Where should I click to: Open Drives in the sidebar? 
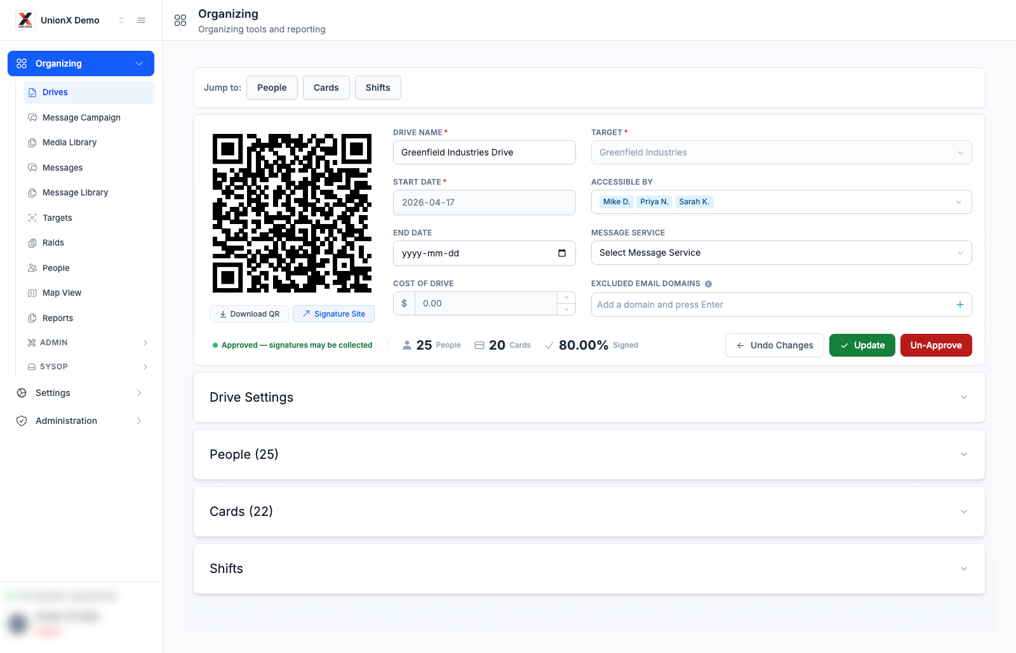click(89, 93)
